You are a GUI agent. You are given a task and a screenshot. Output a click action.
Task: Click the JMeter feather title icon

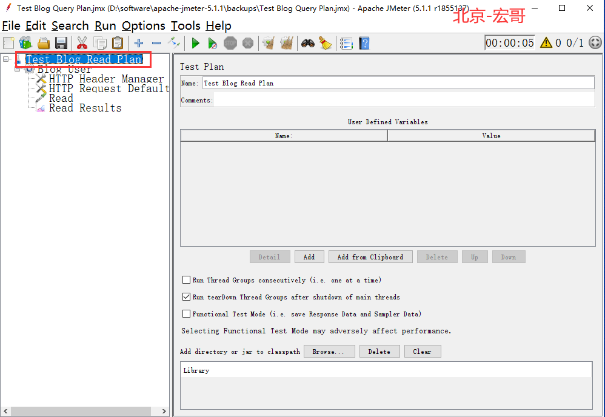pos(8,8)
